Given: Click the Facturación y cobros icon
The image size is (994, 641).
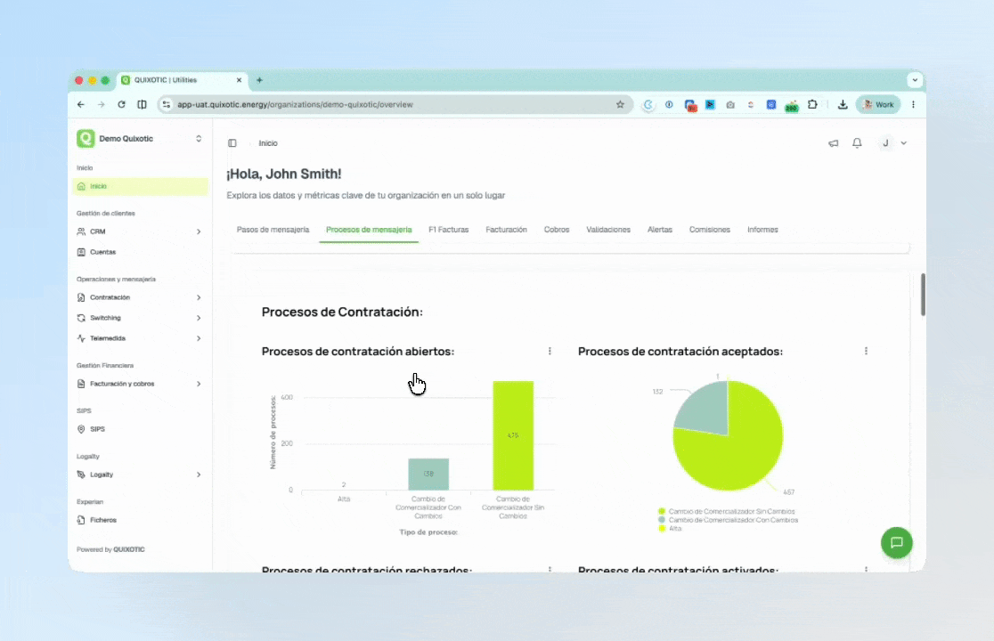Looking at the screenshot, I should point(81,384).
